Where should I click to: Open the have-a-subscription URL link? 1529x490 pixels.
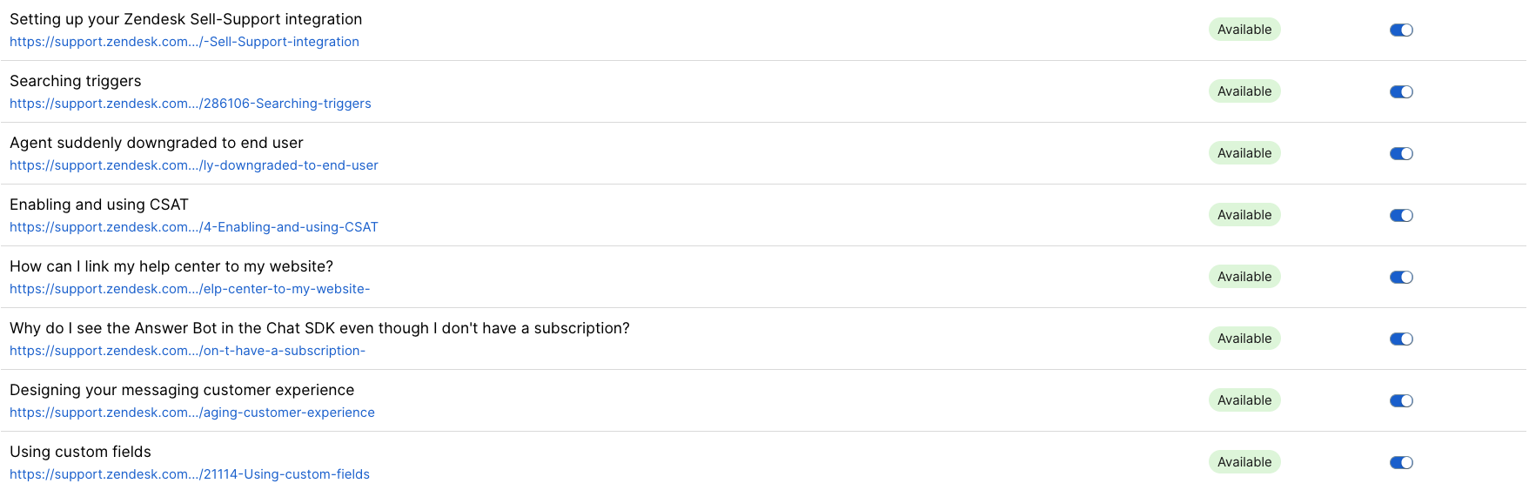[188, 351]
